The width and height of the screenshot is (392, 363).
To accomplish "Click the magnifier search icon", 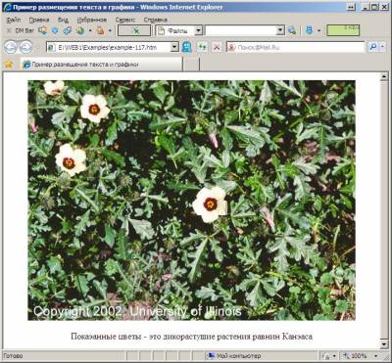I will click(372, 47).
